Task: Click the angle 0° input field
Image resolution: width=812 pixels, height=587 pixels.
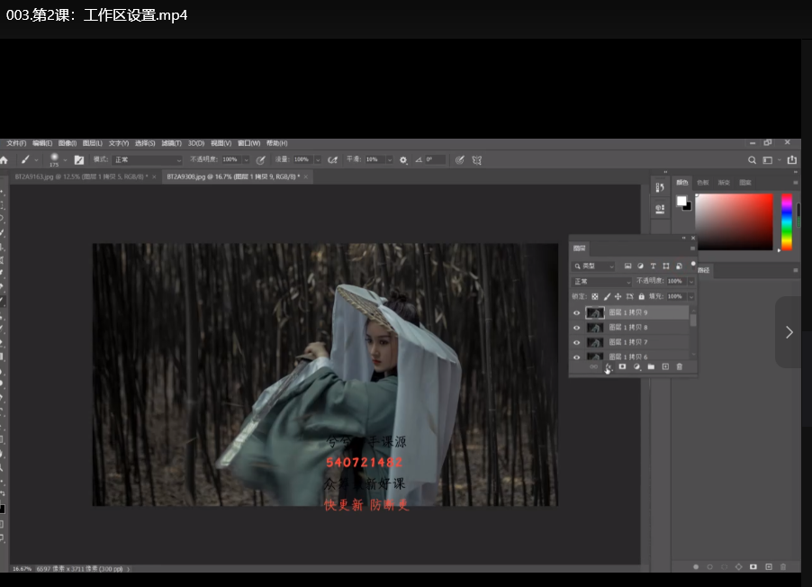Action: [x=435, y=160]
